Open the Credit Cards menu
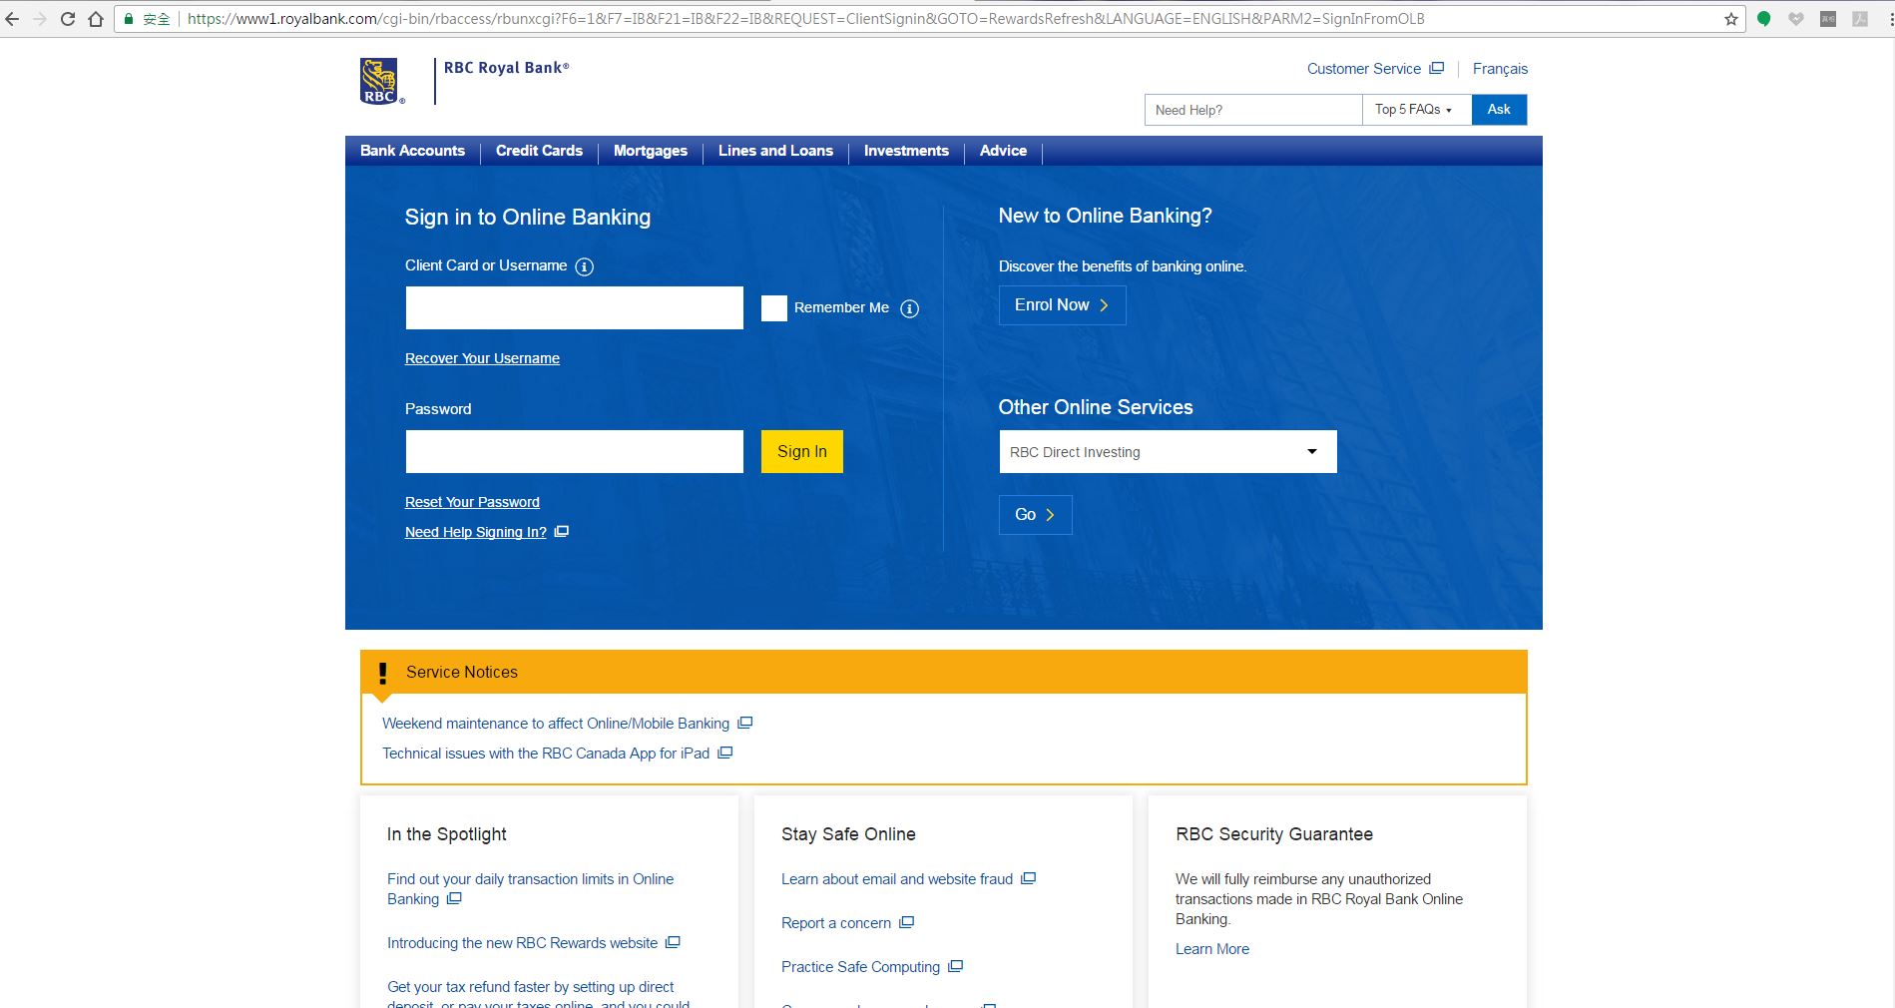 [x=539, y=151]
